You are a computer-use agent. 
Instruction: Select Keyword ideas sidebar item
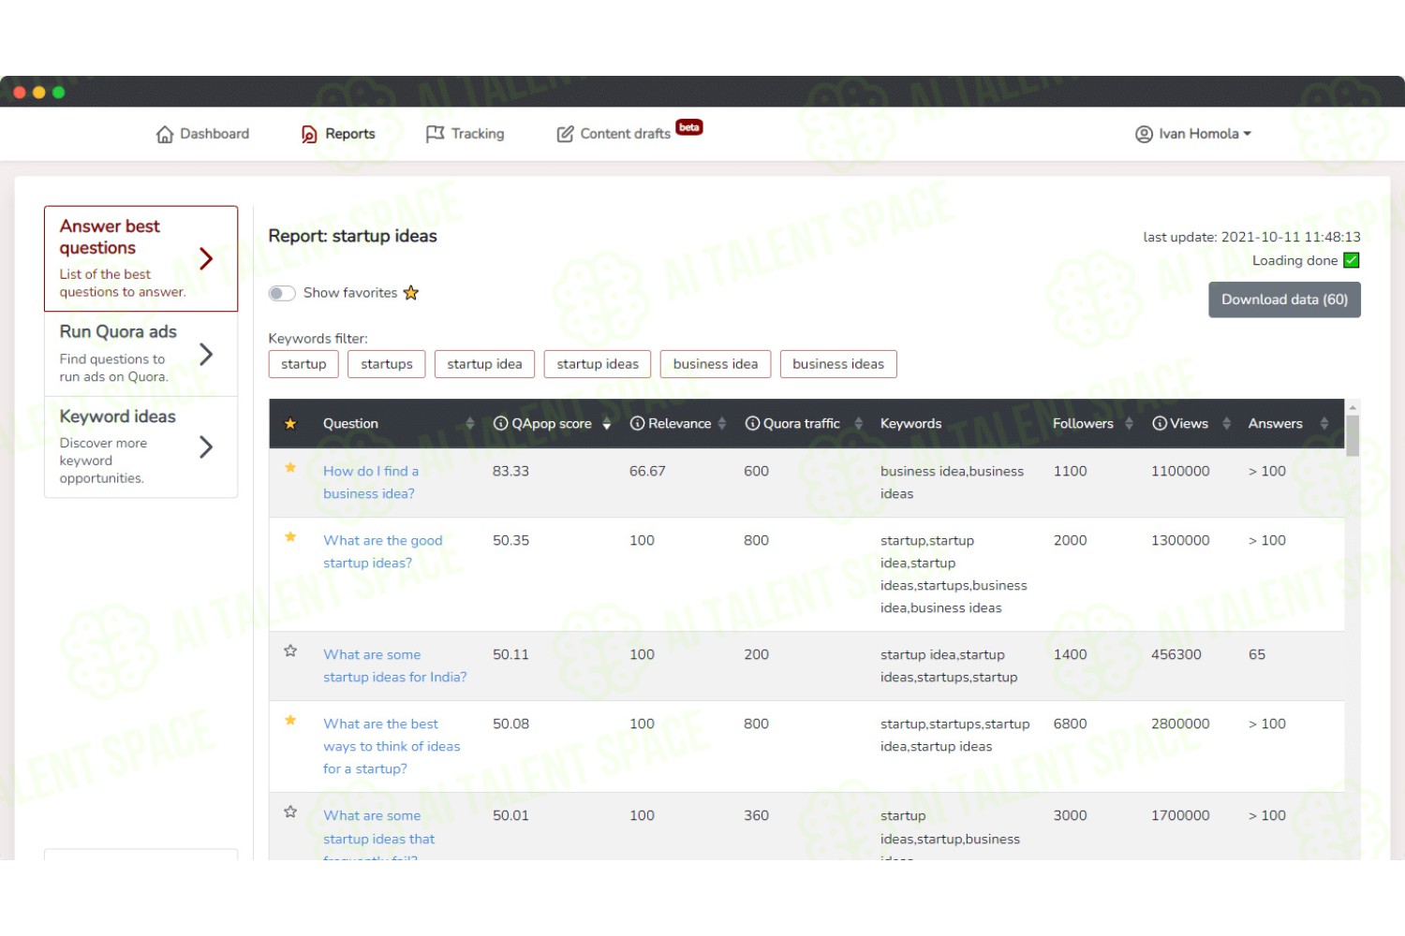(x=140, y=447)
